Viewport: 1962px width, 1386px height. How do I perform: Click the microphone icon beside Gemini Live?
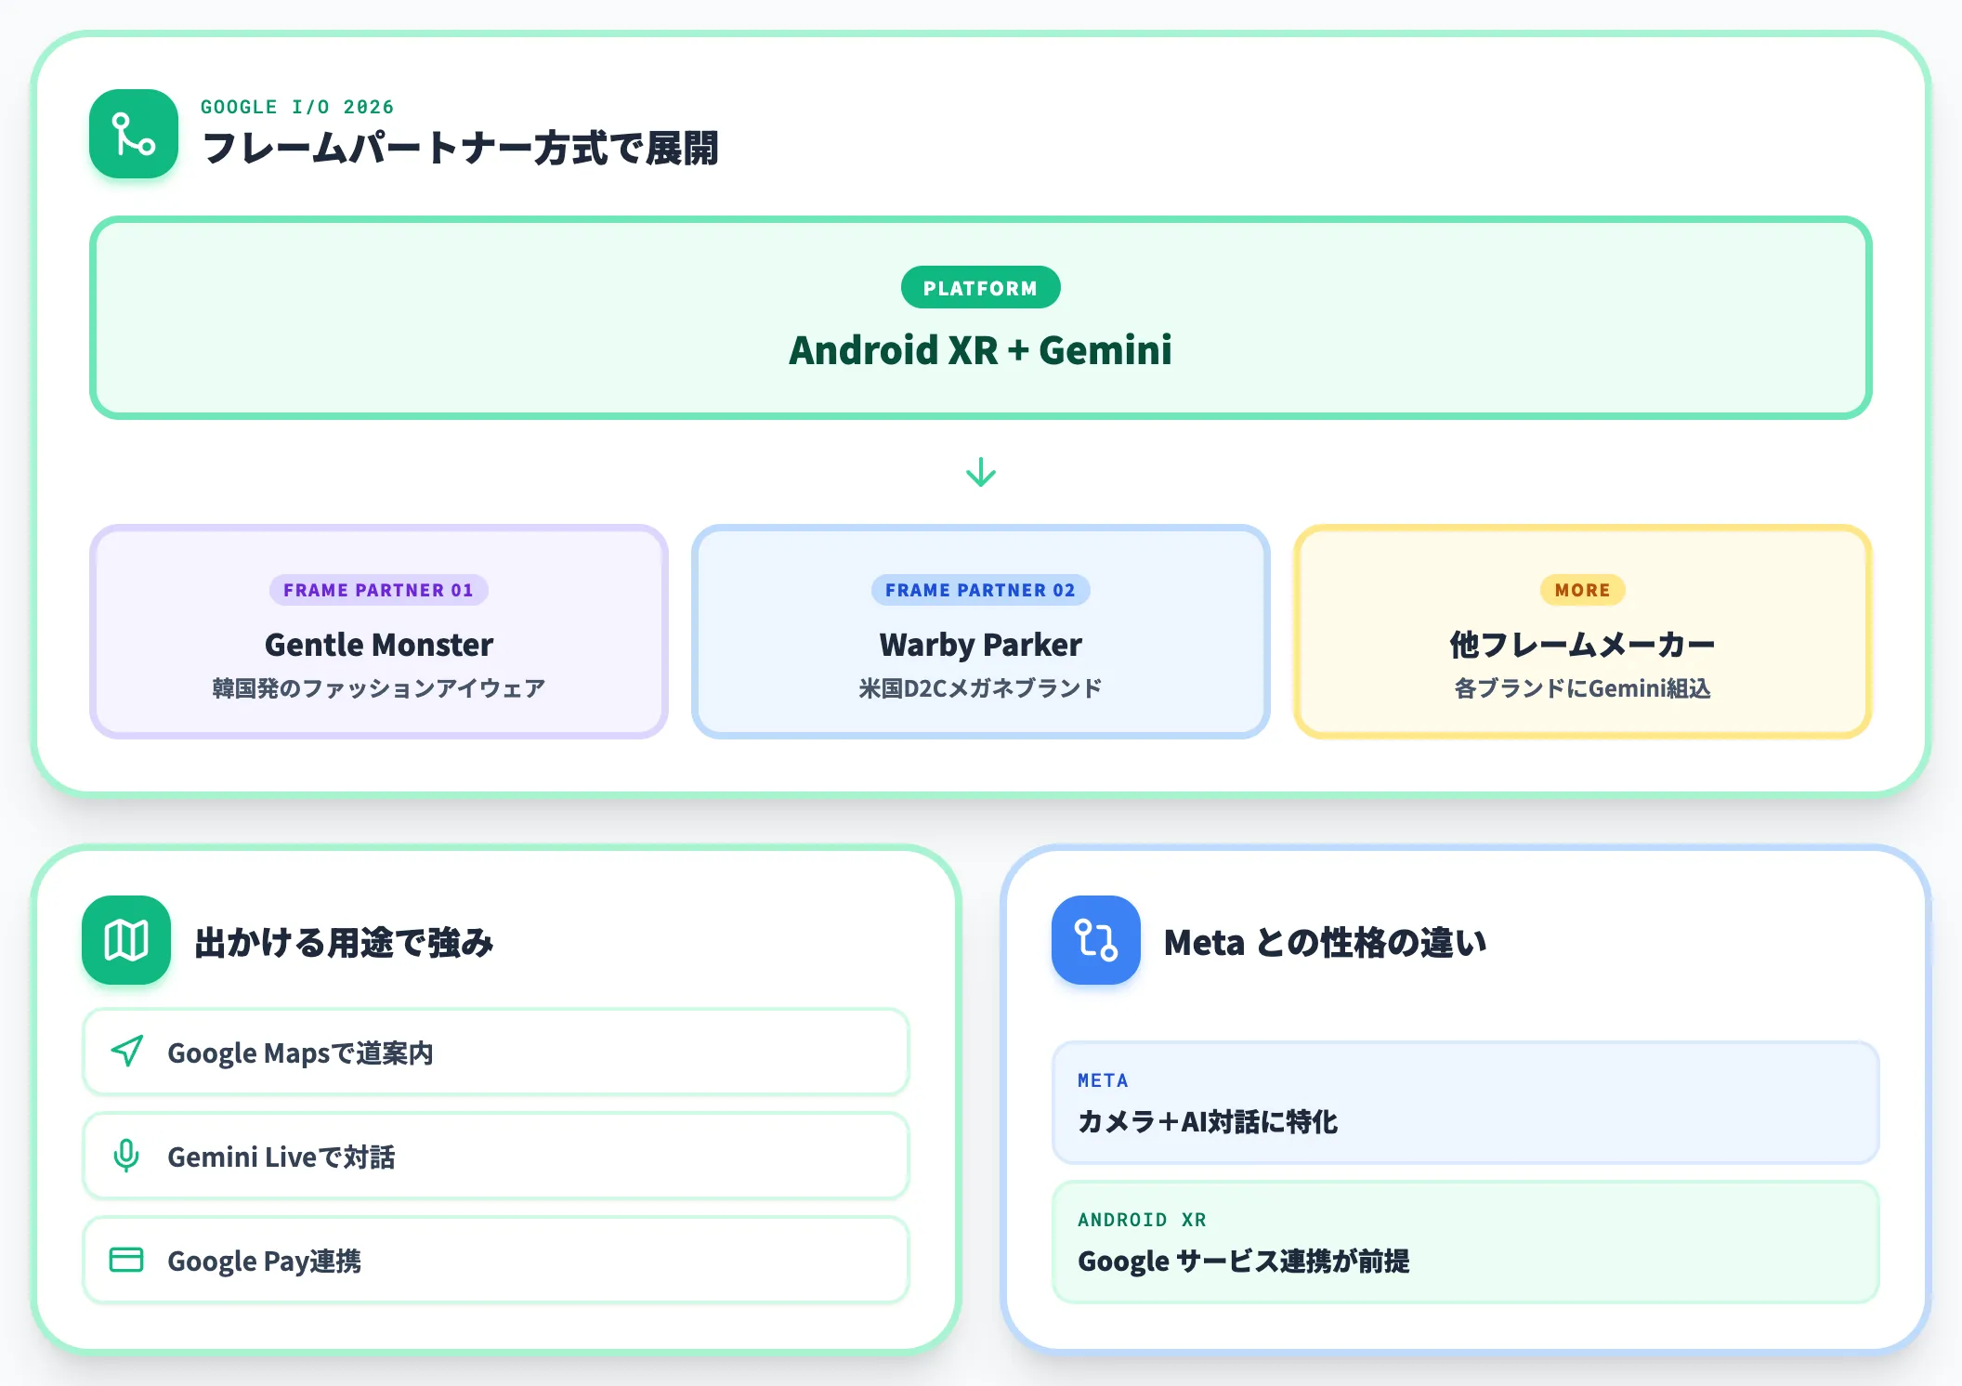pos(126,1156)
